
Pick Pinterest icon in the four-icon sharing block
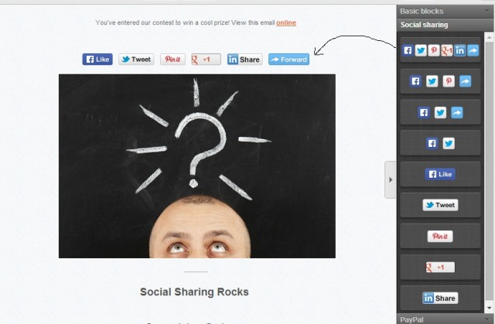click(449, 81)
